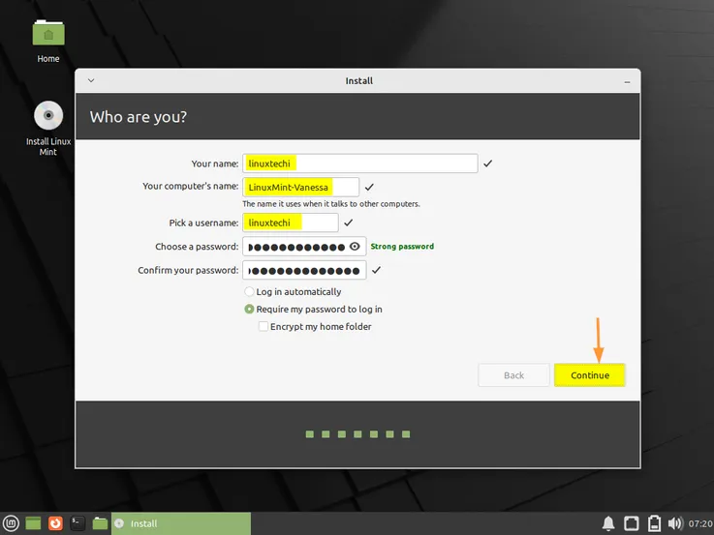Minimize the Install window

(627, 82)
